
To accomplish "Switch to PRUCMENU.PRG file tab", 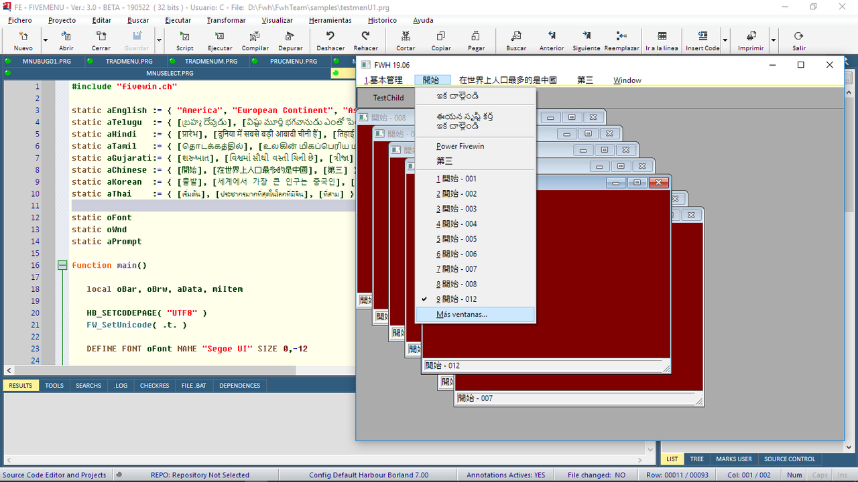I will pos(294,61).
